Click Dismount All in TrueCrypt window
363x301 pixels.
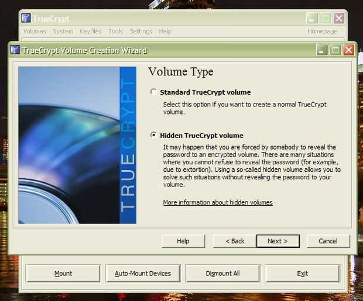(222, 274)
